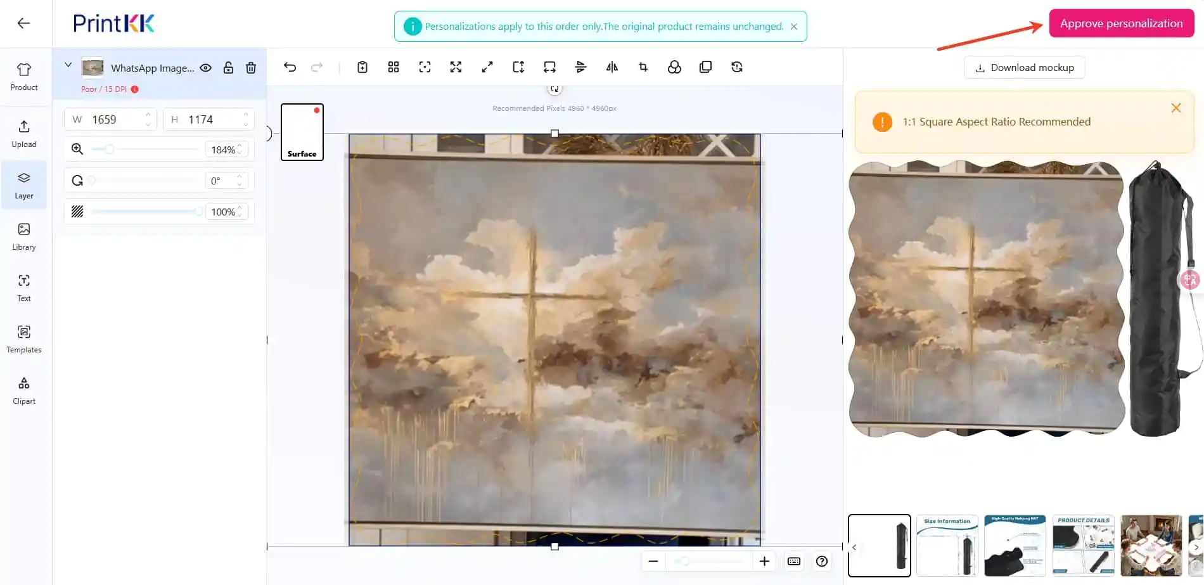Open the Clipart tab in sidebar
The image size is (1204, 585).
[24, 391]
